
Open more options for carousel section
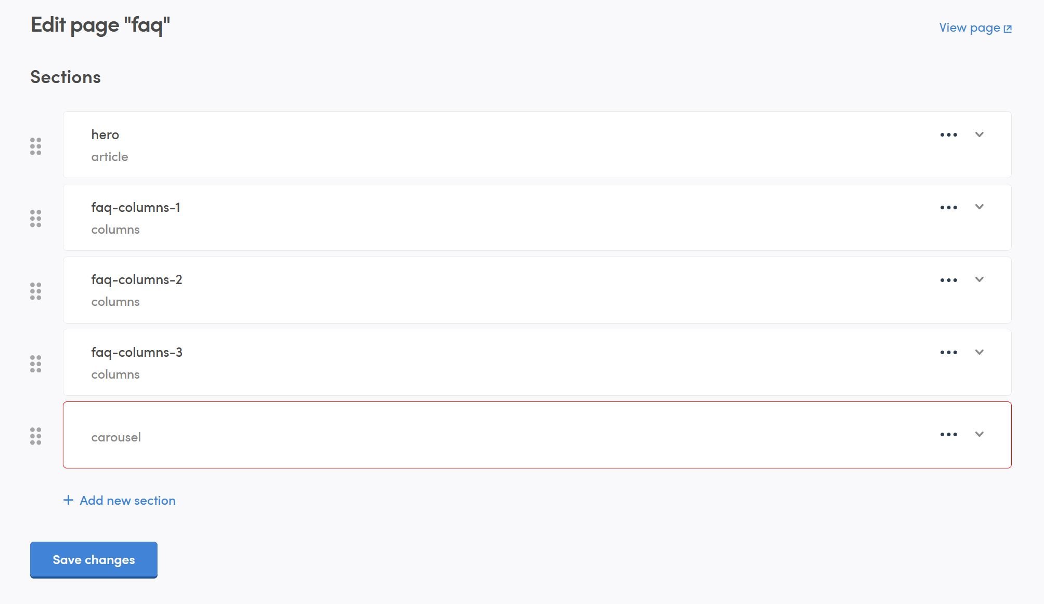coord(948,435)
